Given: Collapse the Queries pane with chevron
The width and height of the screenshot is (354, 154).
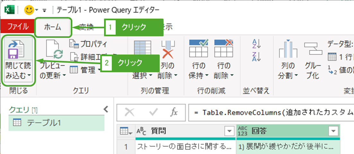Looking at the screenshot, I should tap(106, 110).
